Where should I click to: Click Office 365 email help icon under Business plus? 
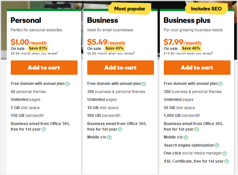pos(197,129)
